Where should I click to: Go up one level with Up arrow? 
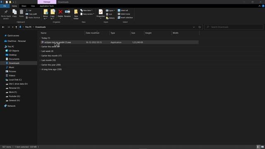click(x=16, y=27)
